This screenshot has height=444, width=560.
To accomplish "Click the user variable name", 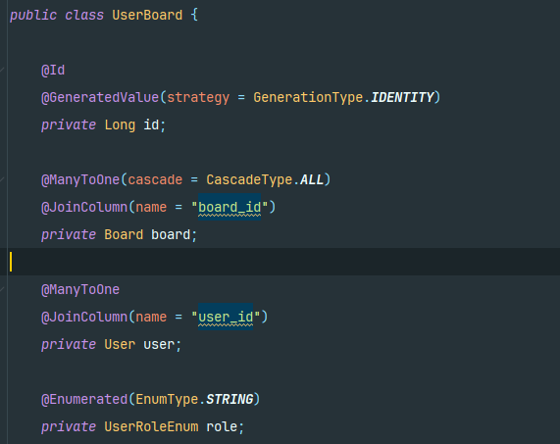I will point(159,344).
